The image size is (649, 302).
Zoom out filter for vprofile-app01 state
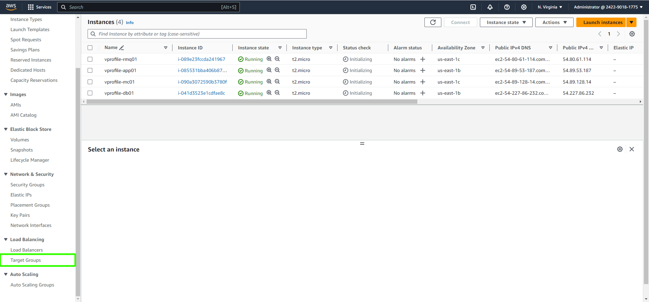277,70
